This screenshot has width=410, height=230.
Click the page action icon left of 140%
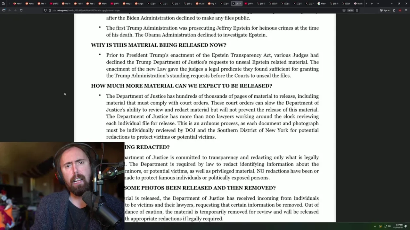(344, 10)
